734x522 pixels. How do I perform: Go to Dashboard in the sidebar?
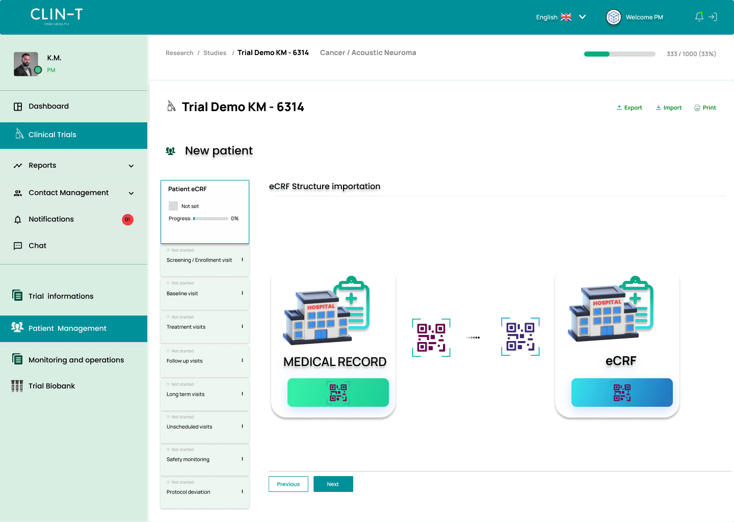pyautogui.click(x=73, y=107)
